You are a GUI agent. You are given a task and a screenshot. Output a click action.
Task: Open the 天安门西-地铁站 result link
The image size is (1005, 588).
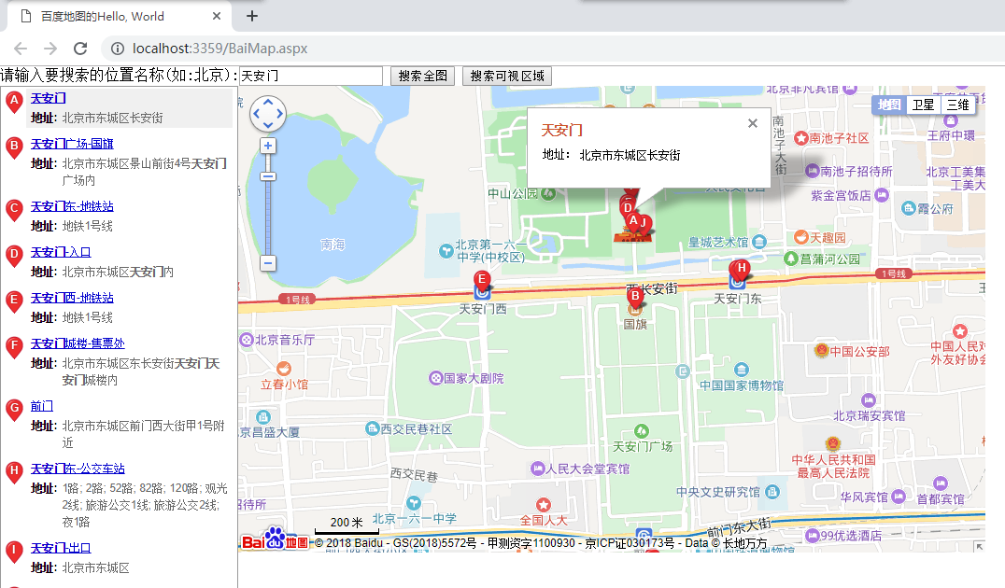(x=72, y=298)
